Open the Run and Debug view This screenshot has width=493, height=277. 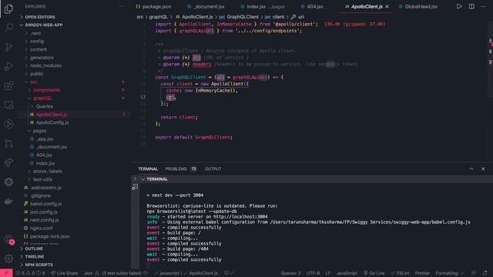[x=8, y=66]
